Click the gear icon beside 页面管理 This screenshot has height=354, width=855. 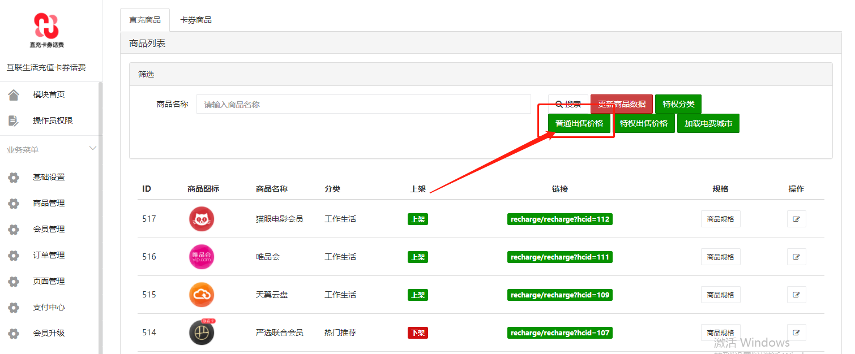14,282
